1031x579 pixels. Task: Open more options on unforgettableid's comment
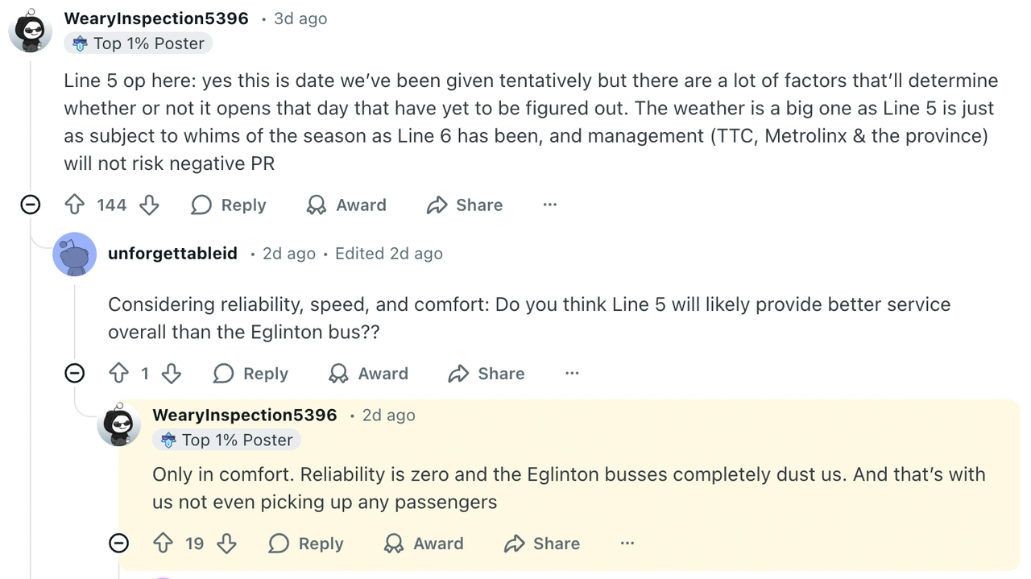(x=572, y=373)
